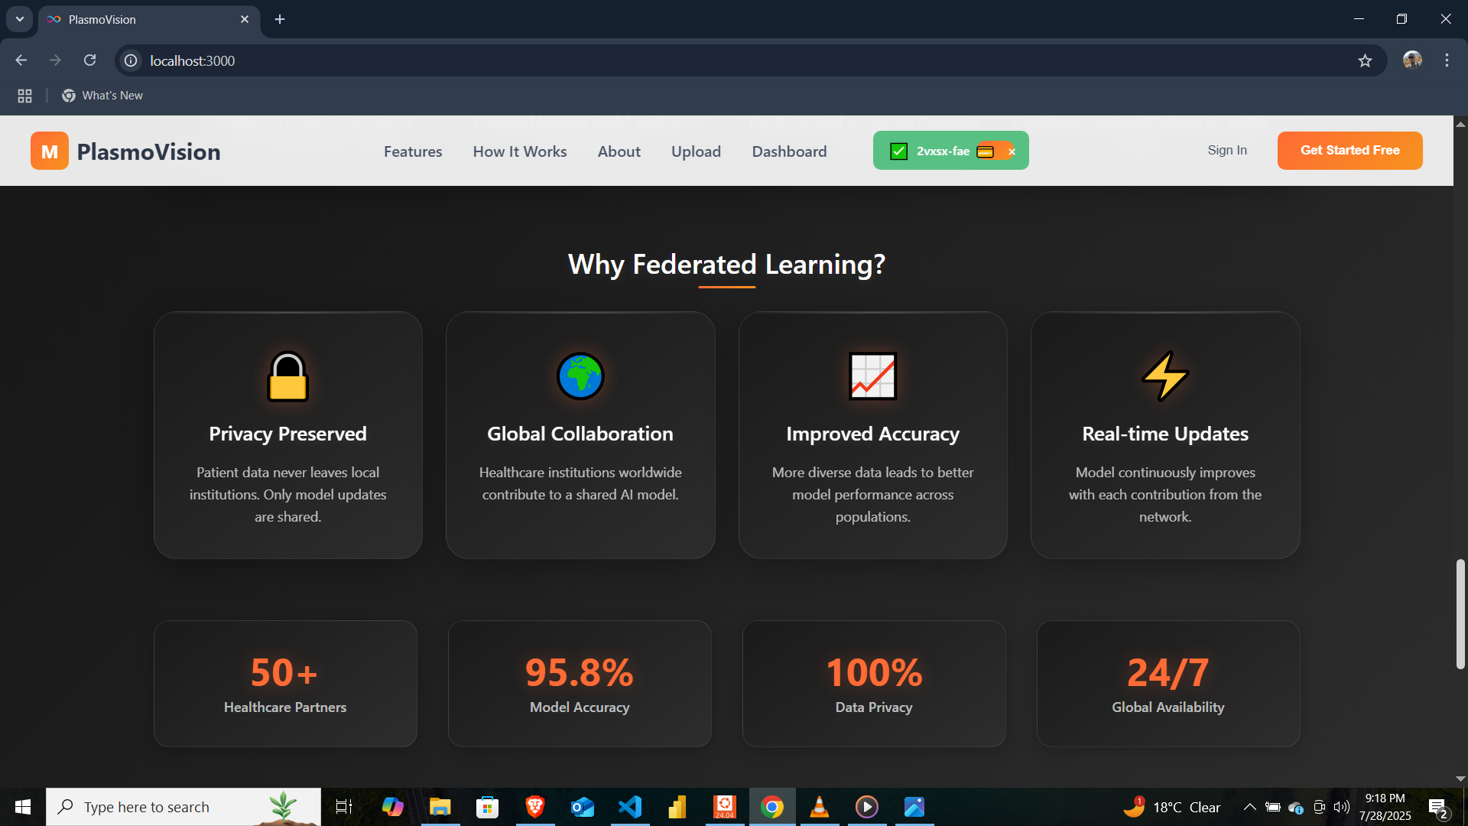Viewport: 1468px width, 826px height.
Task: Click the PlasmoVision orange M logo
Action: click(50, 151)
